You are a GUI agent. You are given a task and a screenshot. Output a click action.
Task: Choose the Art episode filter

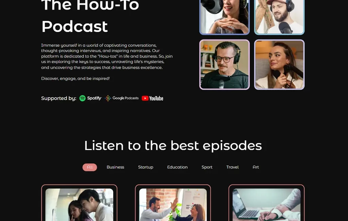[256, 167]
